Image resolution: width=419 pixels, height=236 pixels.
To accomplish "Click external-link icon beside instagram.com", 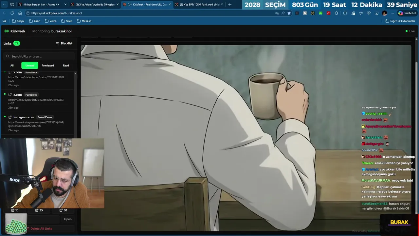I will point(10,117).
